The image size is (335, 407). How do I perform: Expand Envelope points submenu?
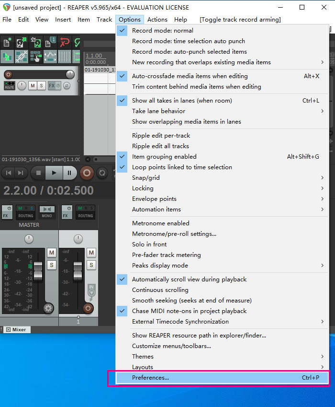(223, 199)
